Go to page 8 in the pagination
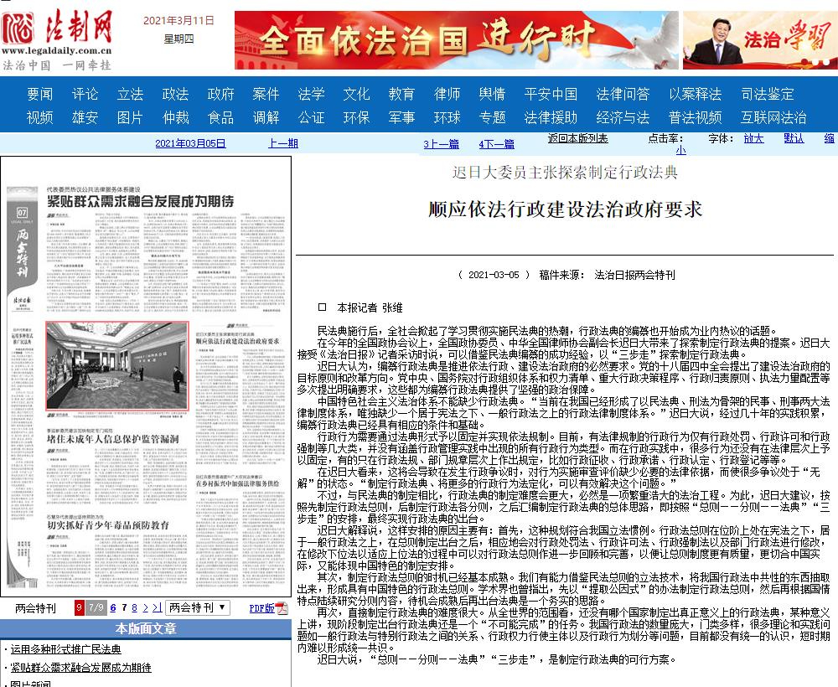 [x=134, y=608]
